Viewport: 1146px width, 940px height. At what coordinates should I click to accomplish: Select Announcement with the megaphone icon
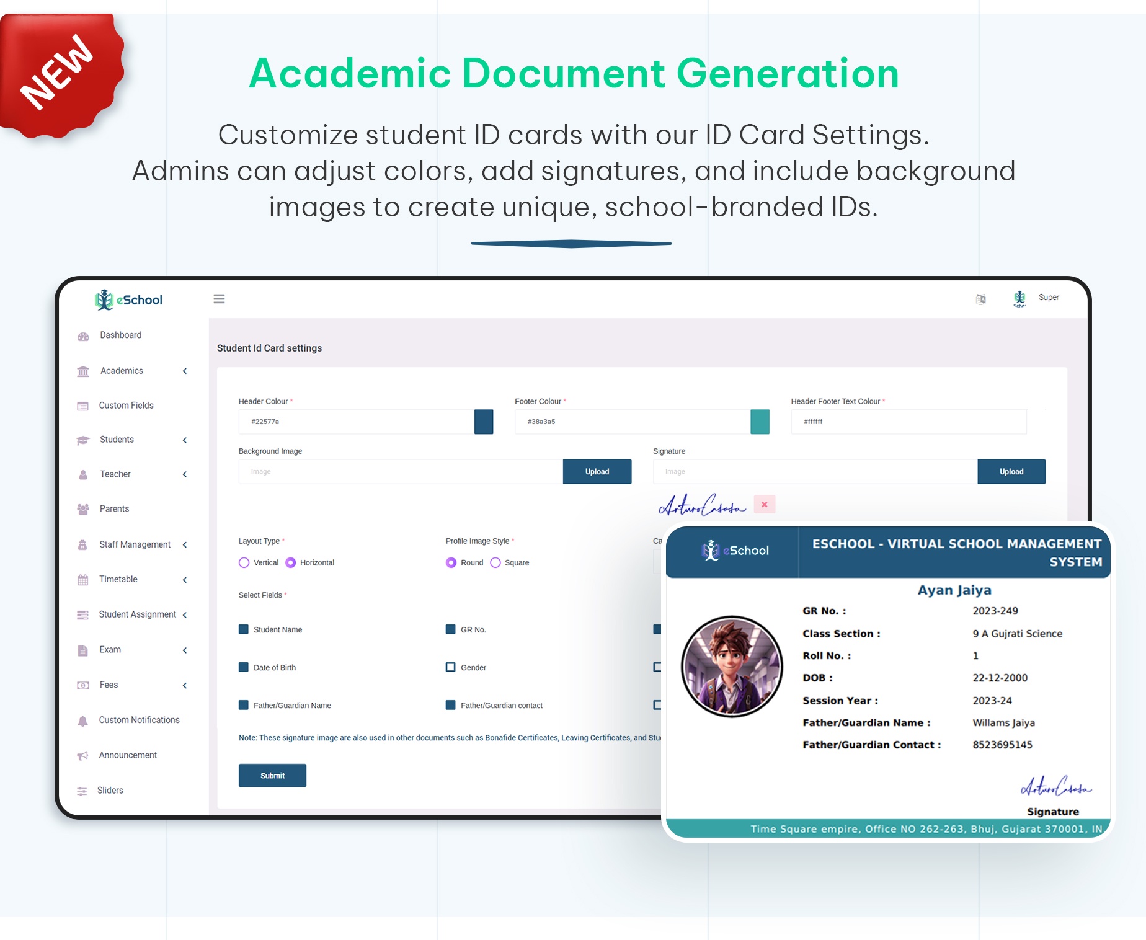click(x=127, y=755)
